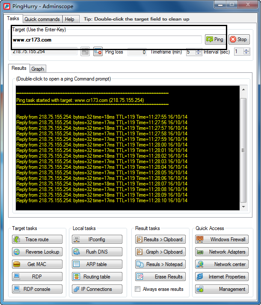Switch to the Graph tab
The height and width of the screenshot is (305, 261).
click(x=38, y=69)
